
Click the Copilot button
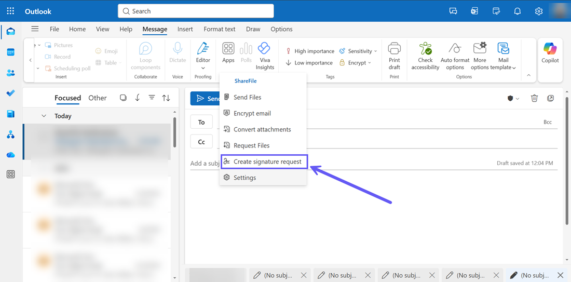pyautogui.click(x=550, y=53)
